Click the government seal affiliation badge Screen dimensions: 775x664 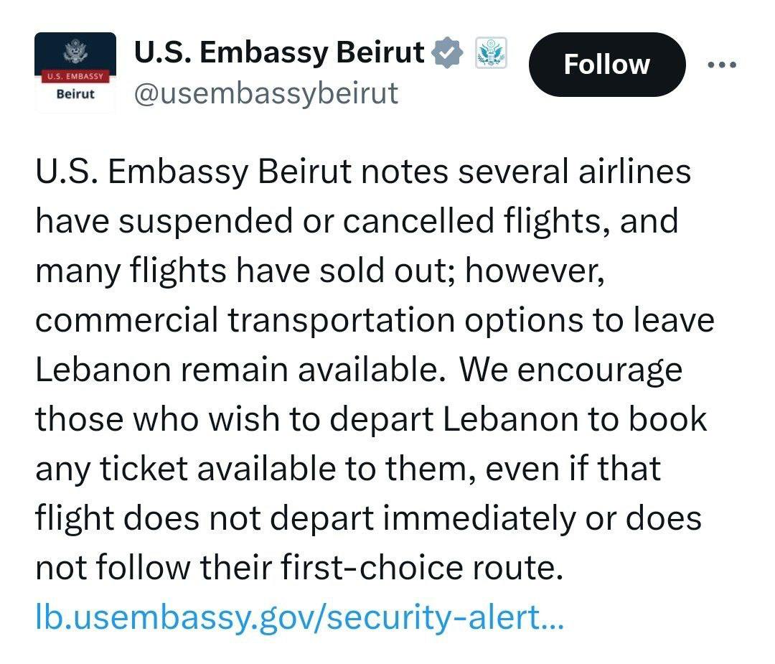491,52
